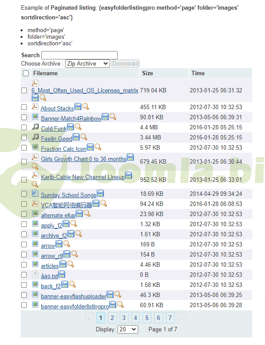Image resolution: width=265 pixels, height=345 pixels.
Task: Jump to page 7 of the listing
Action: (x=170, y=318)
